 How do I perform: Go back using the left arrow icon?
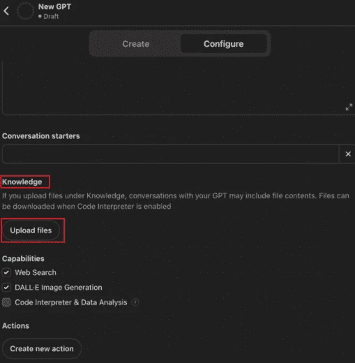[6, 10]
